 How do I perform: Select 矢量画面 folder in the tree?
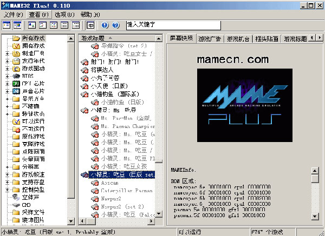33,159
